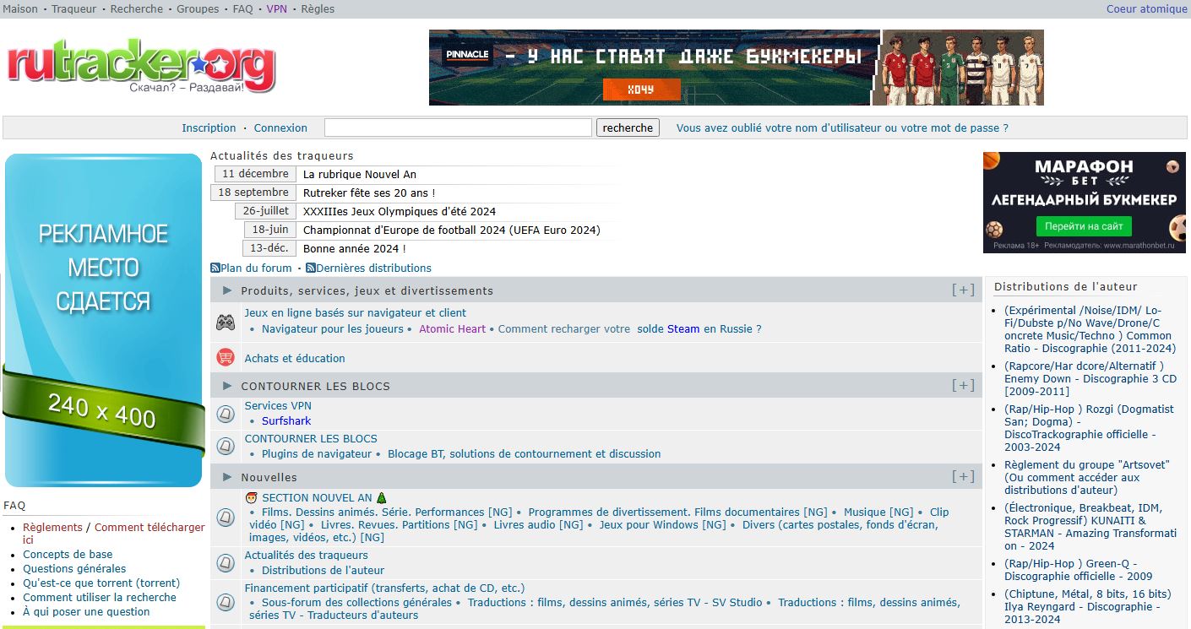Click the forum icon beside SECTION NOUVEL AN

pos(226,517)
